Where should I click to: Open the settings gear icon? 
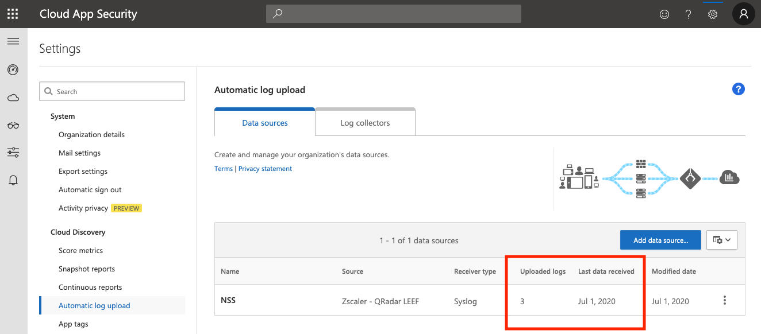coord(713,14)
